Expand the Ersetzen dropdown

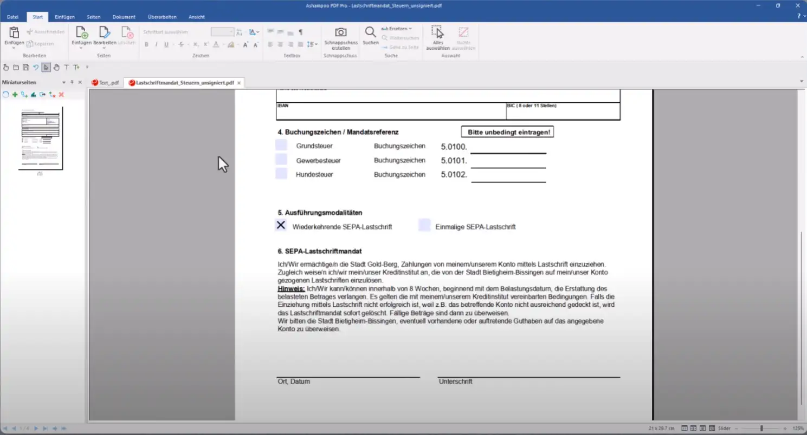[x=410, y=29]
